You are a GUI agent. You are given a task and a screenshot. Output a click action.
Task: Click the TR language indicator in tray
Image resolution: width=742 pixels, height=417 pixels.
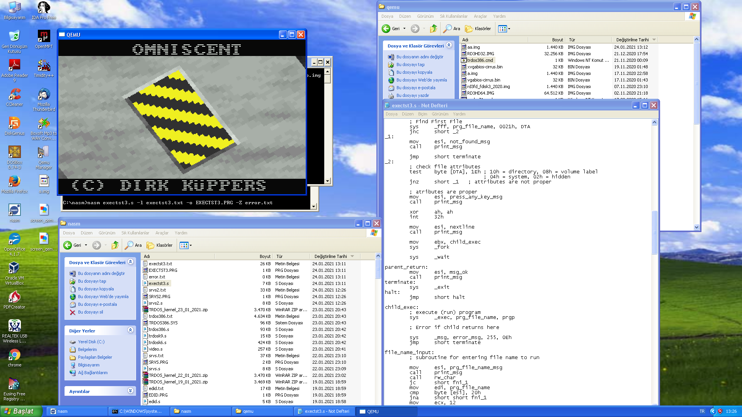(x=702, y=411)
